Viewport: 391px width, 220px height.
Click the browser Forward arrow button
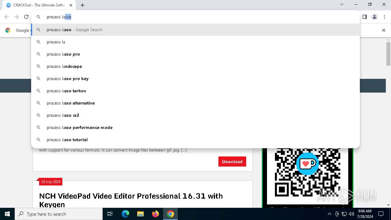tap(16, 17)
